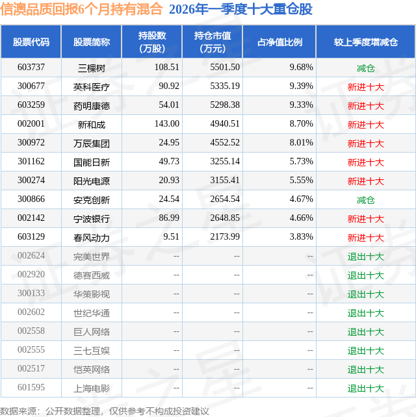Click stock name 三七互娱

[92, 351]
